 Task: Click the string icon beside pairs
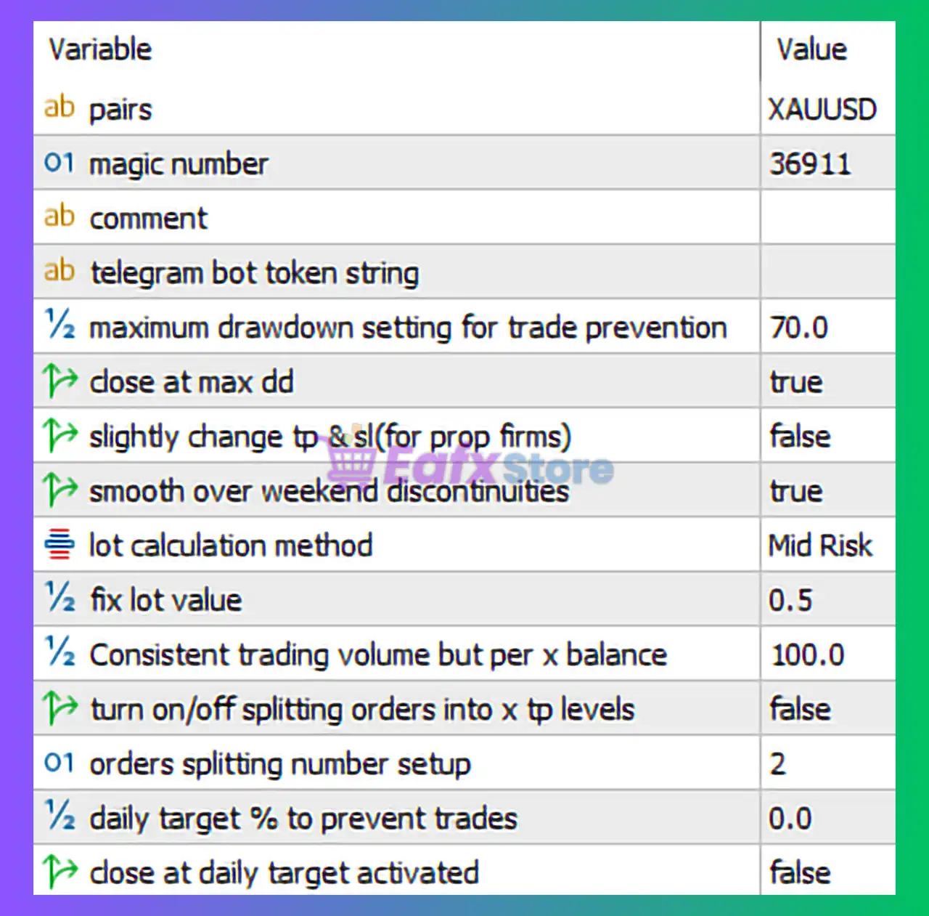point(60,108)
